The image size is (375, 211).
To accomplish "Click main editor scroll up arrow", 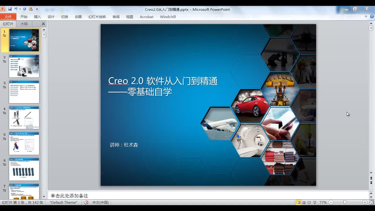I will pos(371,23).
